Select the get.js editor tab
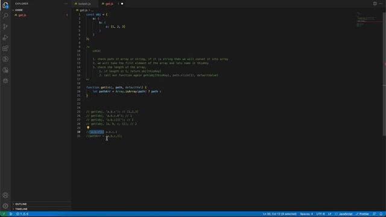 [109, 4]
